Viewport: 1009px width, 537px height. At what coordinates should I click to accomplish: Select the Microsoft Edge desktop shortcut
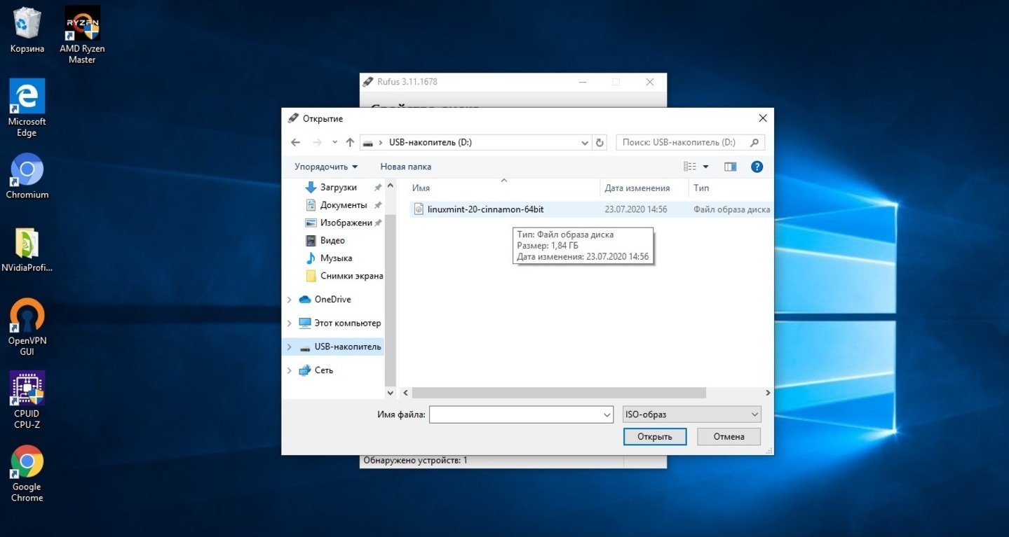tap(27, 107)
